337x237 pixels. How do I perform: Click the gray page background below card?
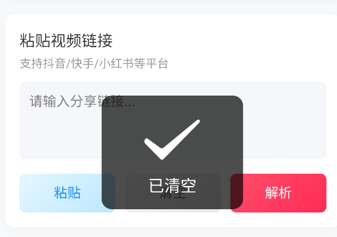pyautogui.click(x=169, y=232)
